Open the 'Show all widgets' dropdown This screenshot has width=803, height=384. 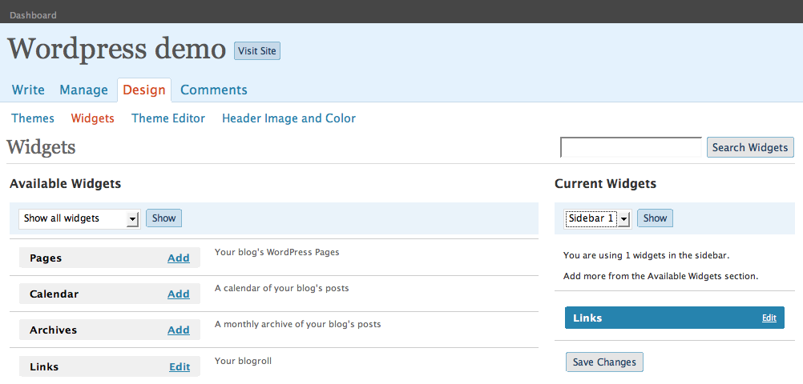79,218
